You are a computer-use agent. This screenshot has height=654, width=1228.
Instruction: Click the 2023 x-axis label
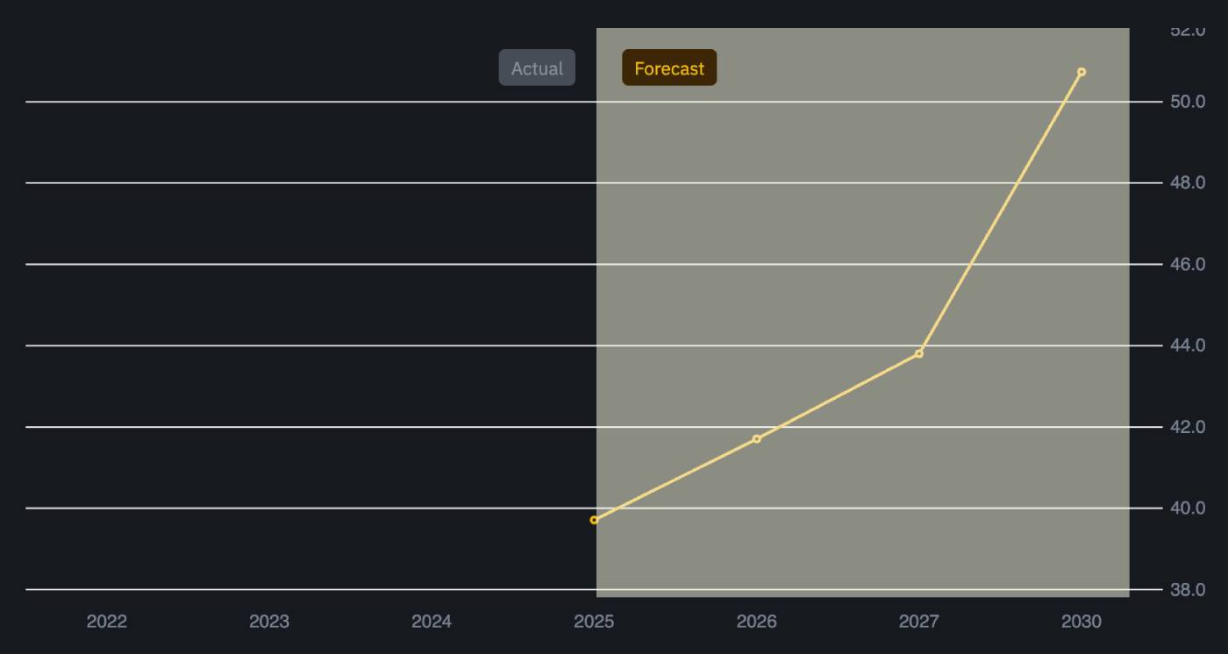pos(269,622)
